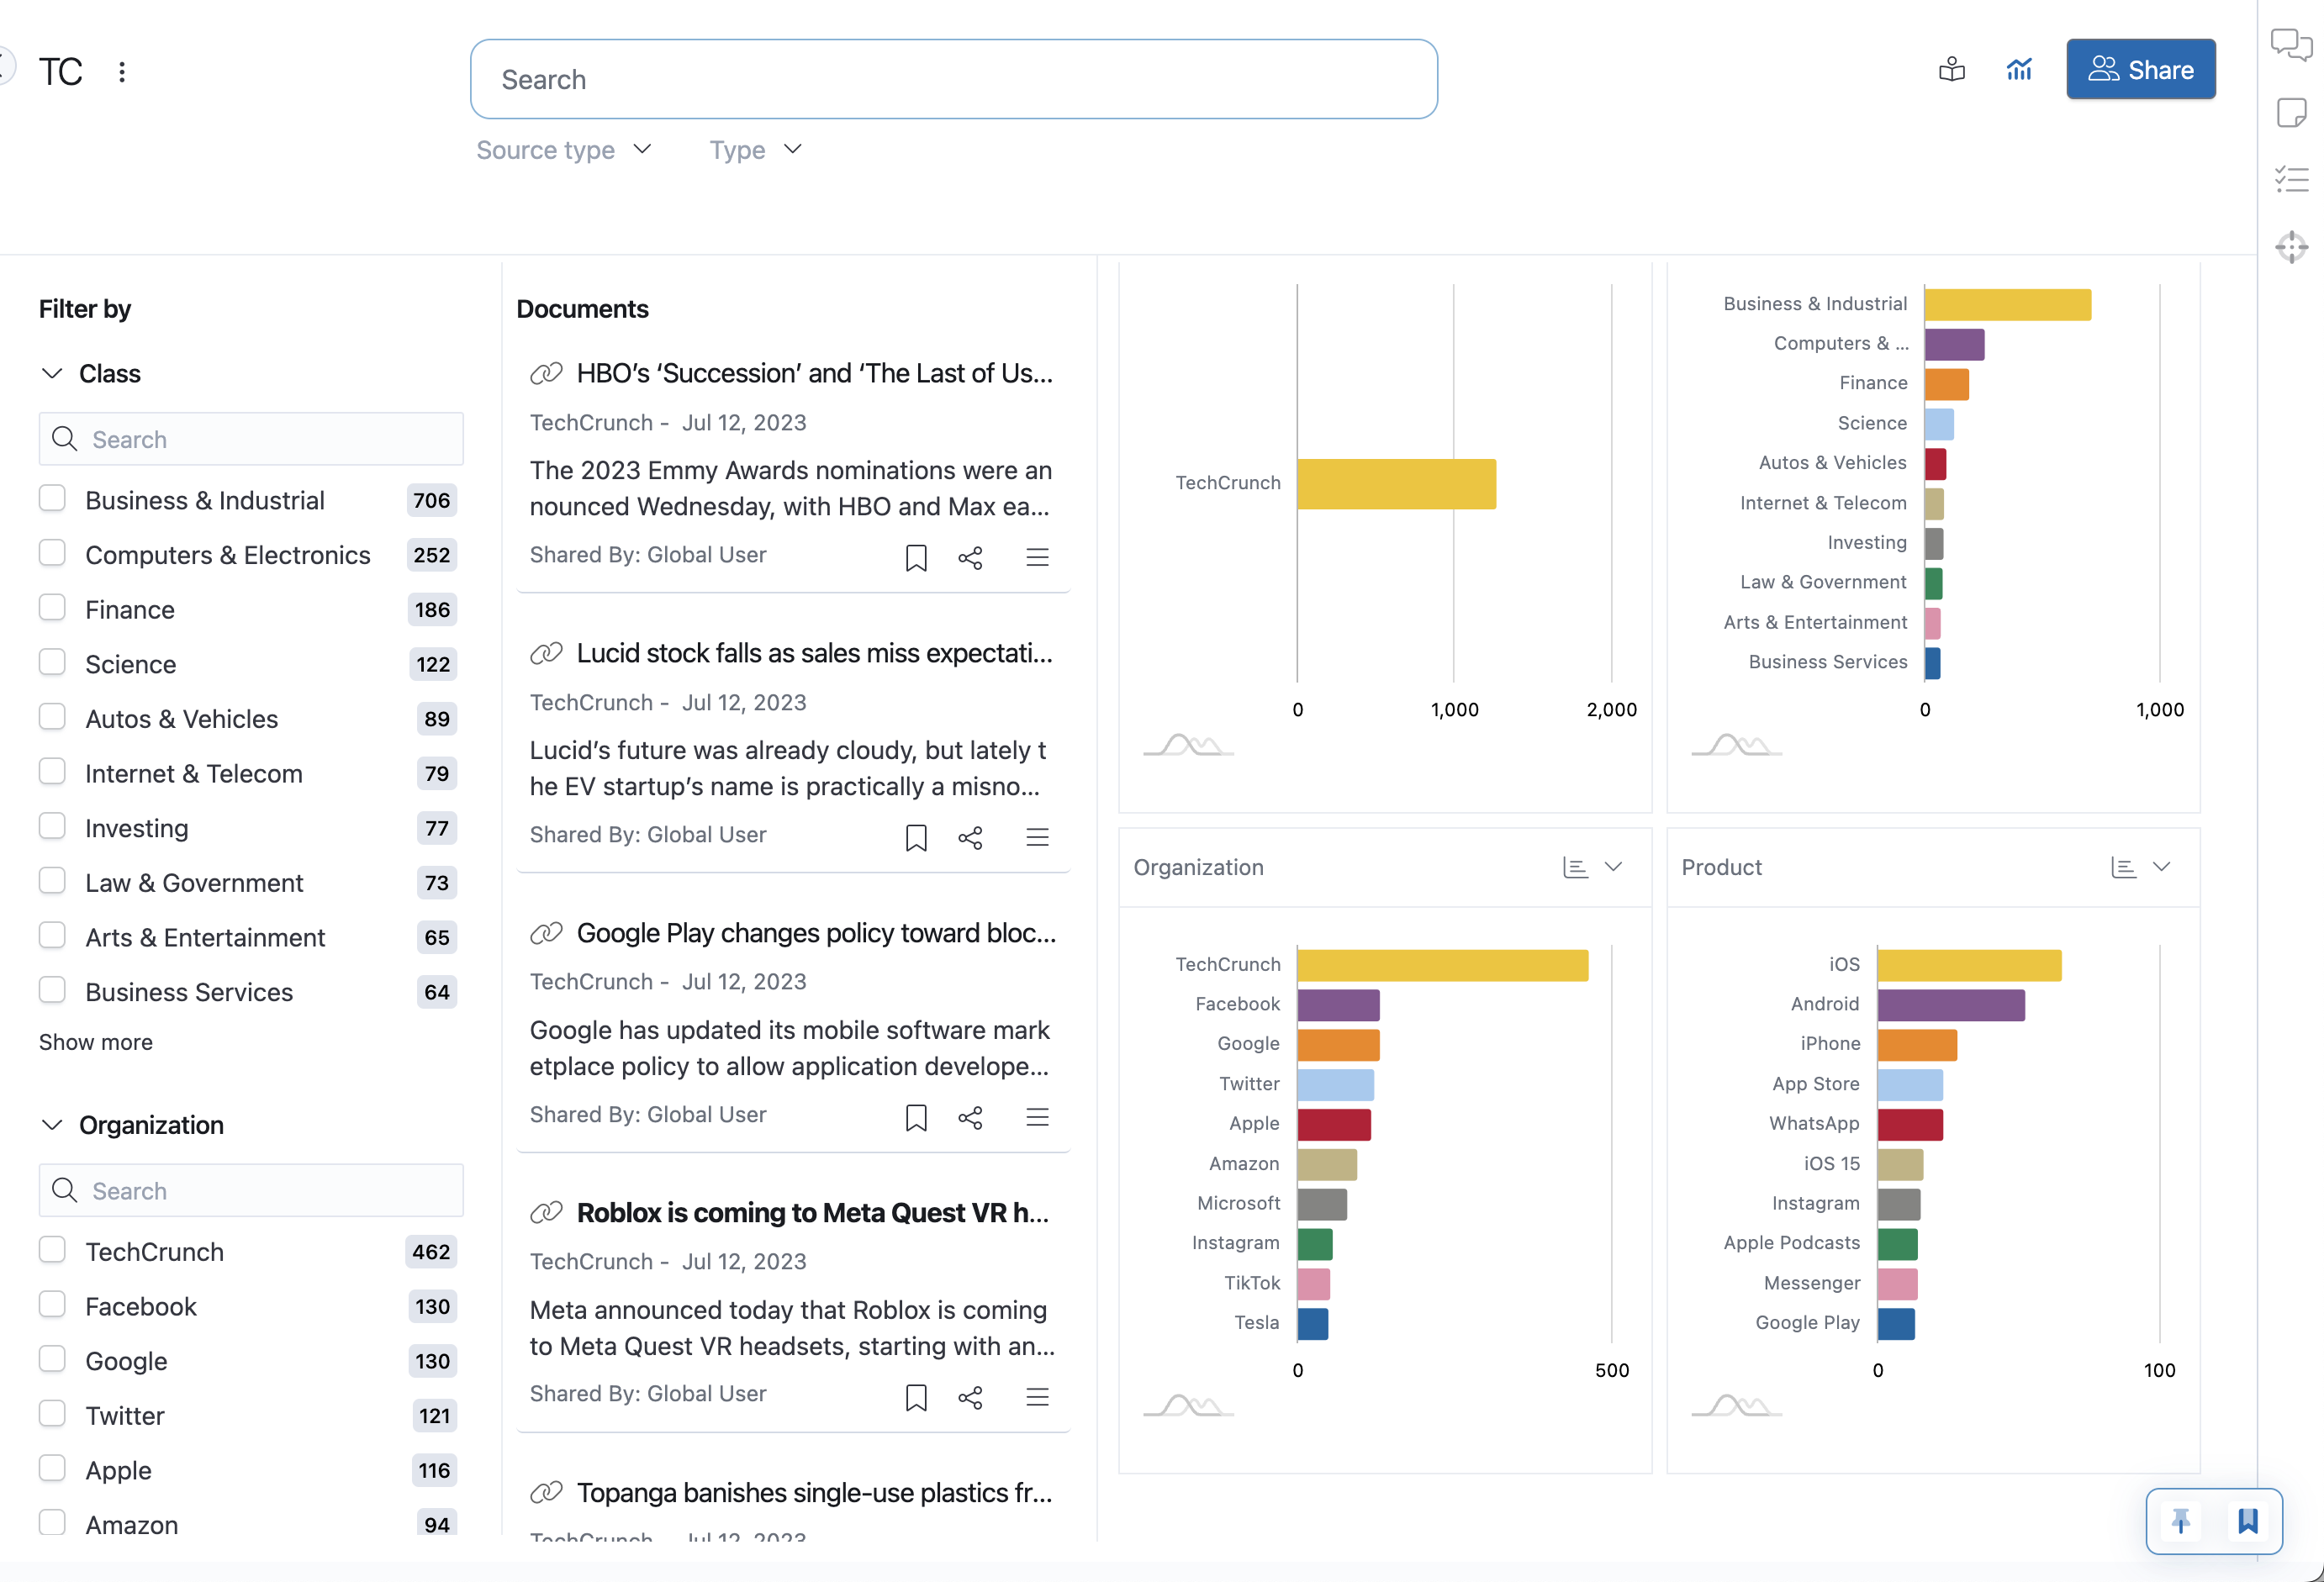Click Show more under Class filters
The height and width of the screenshot is (1582, 2324).
point(96,1042)
